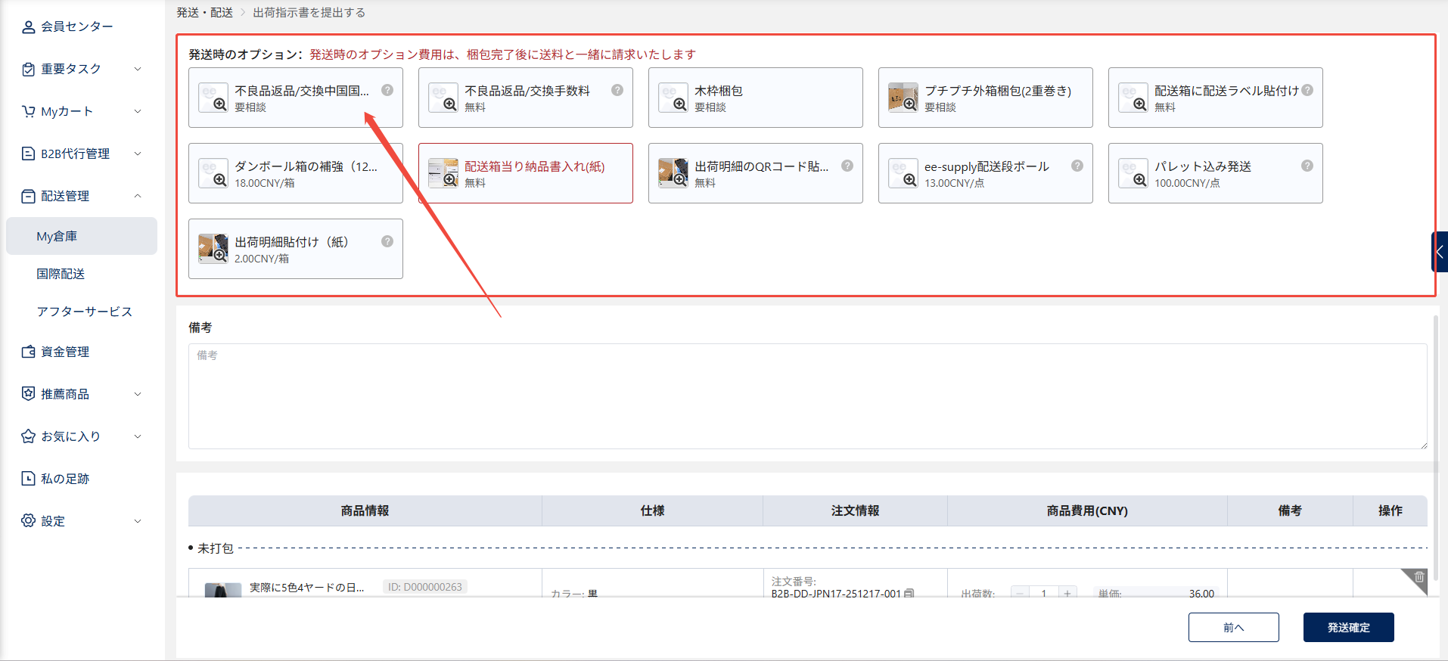The height and width of the screenshot is (661, 1448).
Task: Click the 私の足跡 history icon
Action: click(28, 479)
